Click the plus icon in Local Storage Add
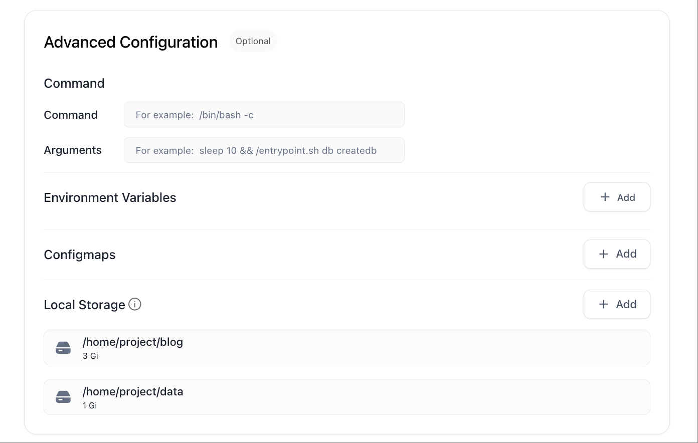This screenshot has width=698, height=443. click(x=604, y=304)
